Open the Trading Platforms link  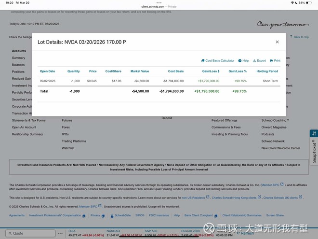74,141
